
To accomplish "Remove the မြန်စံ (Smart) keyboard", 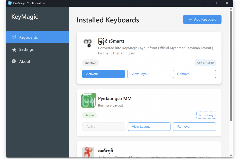I will pyautogui.click(x=194, y=74).
